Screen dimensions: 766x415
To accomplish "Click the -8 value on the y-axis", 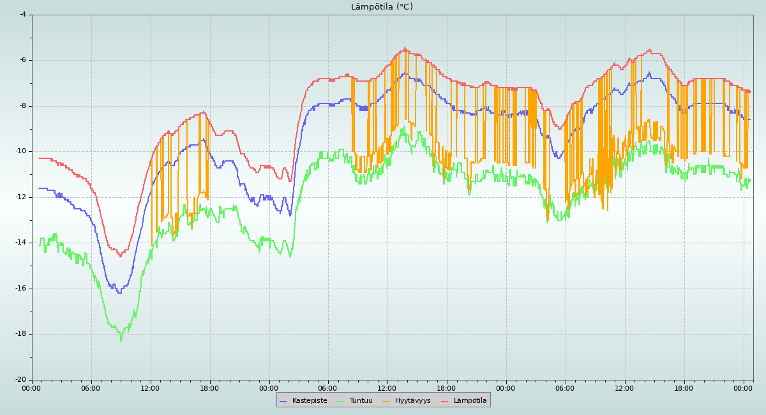I will coord(22,105).
